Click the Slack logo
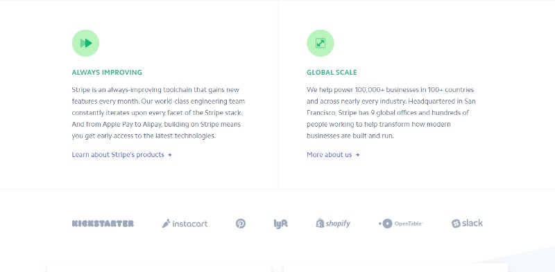555x272 pixels. [x=467, y=224]
